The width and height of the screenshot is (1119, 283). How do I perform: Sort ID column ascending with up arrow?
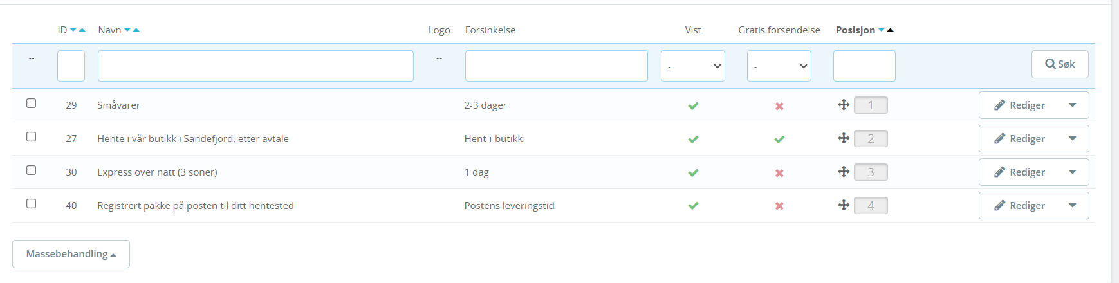pyautogui.click(x=82, y=30)
